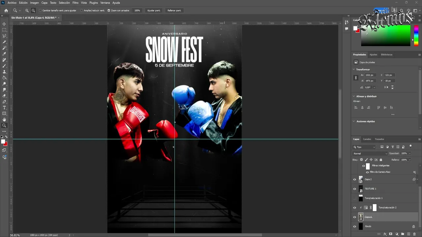Flip layer horizontally in Transformar section
Screen dimensions: 422x237
386,87
